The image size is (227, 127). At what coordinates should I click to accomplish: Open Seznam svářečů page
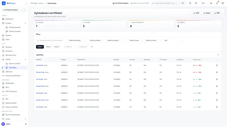click(x=15, y=64)
